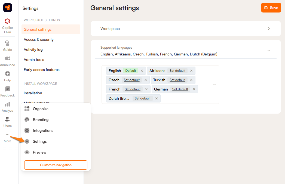
Task: Open the language selection dropdown arrow
Action: point(214,85)
